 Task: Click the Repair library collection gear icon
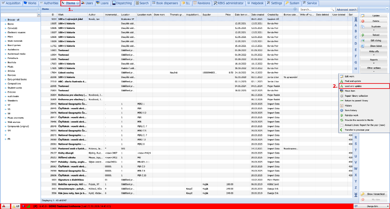(x=342, y=96)
